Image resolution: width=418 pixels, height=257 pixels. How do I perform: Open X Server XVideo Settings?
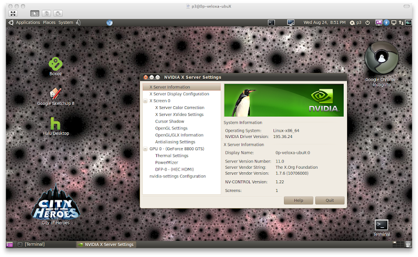179,114
